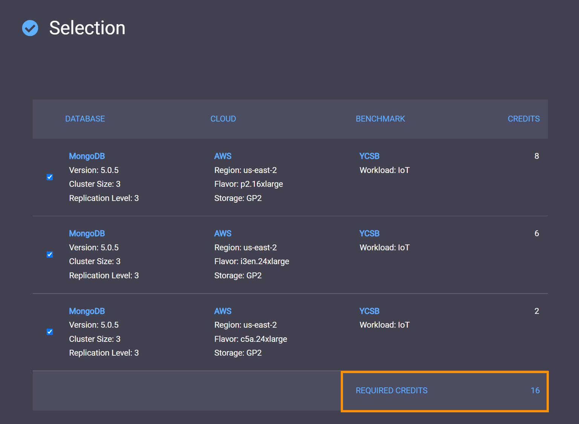Image resolution: width=579 pixels, height=424 pixels.
Task: Open the MongoDB link in the i3en.24xlarge row
Action: [x=87, y=233]
